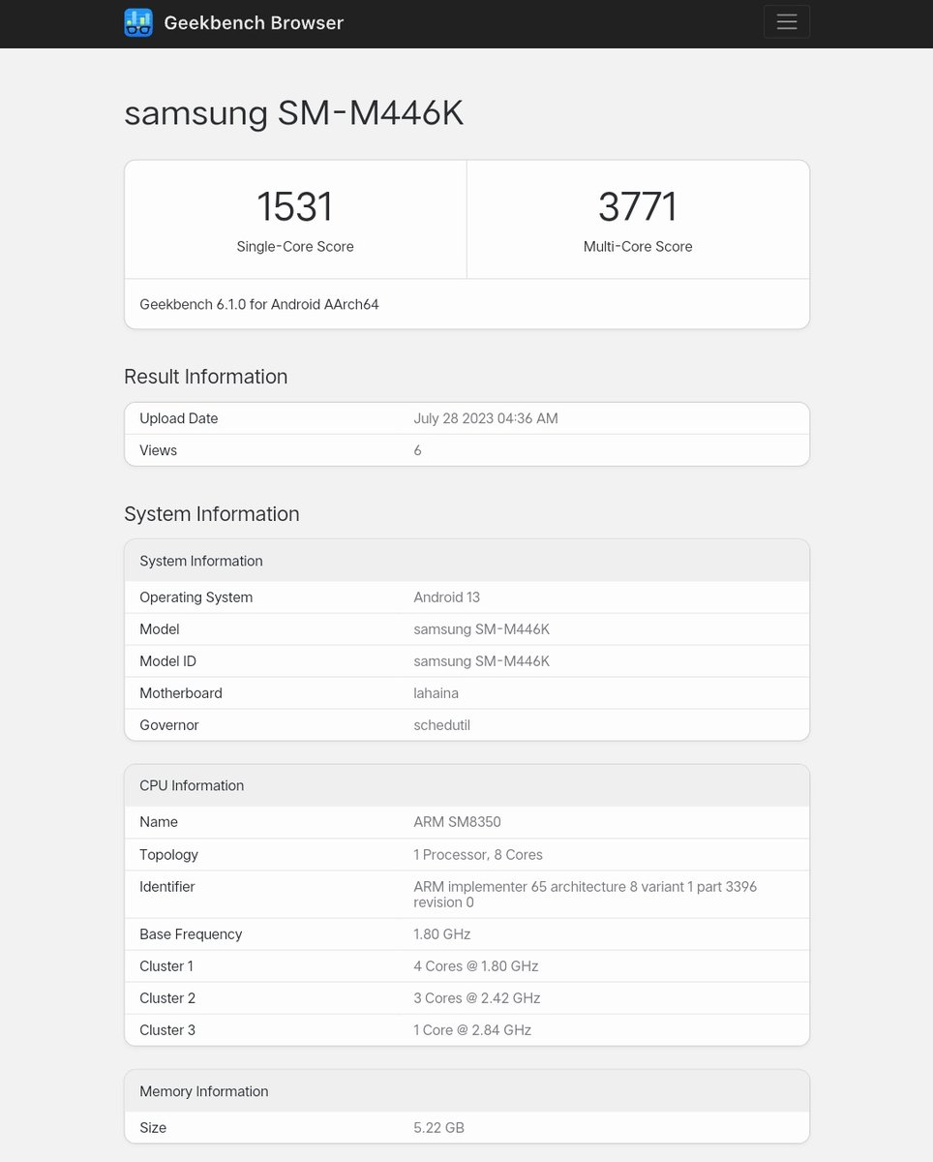
Task: Click the Upload Date row label
Action: click(179, 418)
